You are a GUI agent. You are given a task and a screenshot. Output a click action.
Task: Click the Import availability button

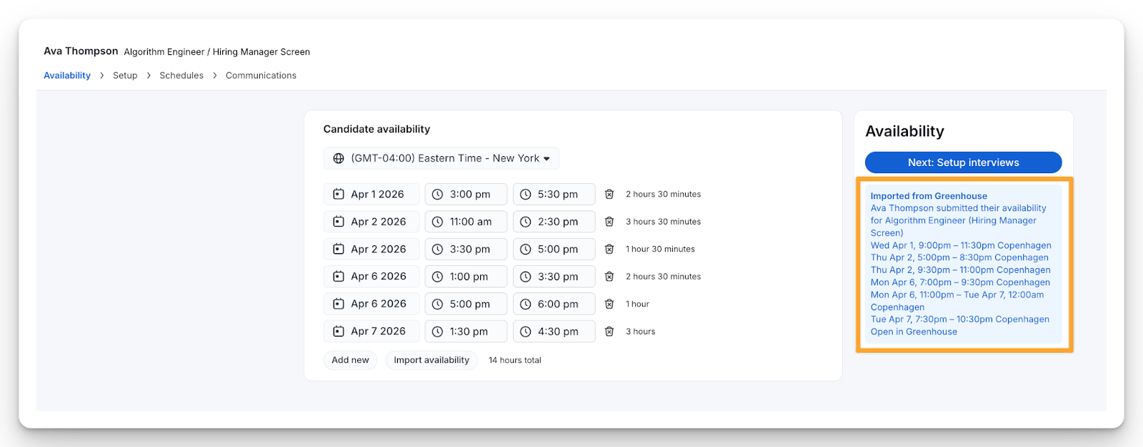(431, 360)
